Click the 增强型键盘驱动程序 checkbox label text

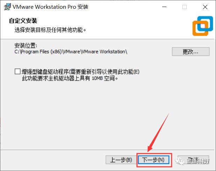coord(81,72)
